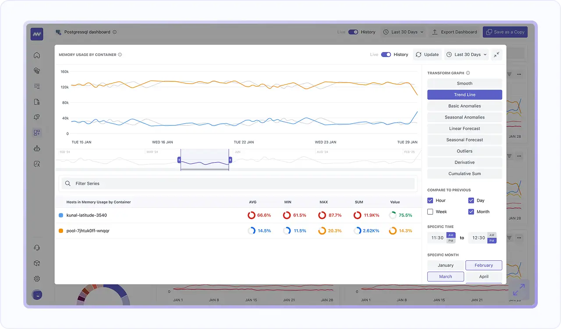561x329 pixels.
Task: Select March as the specific month
Action: coord(445,276)
